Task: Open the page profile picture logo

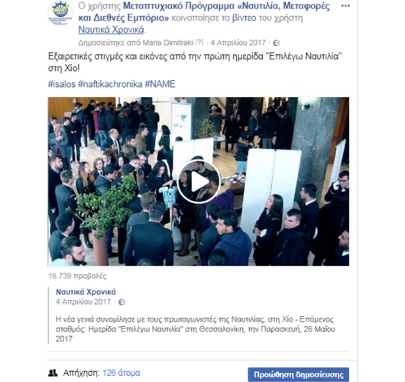Action: (x=60, y=13)
